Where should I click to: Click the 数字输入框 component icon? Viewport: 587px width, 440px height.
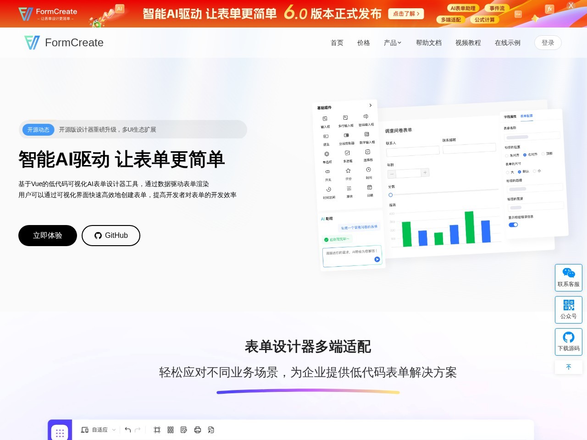coord(367,134)
